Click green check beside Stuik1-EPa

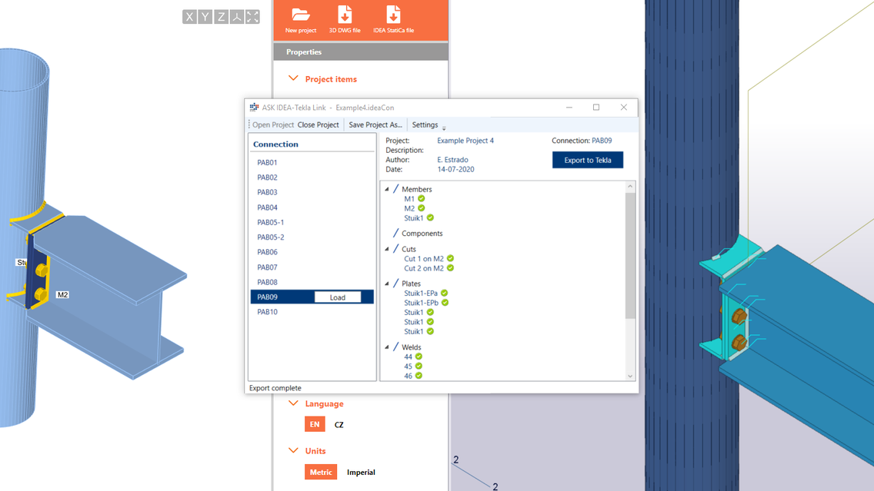444,293
